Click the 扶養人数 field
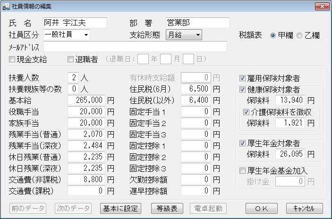This screenshot has height=219, width=332. pyautogui.click(x=73, y=77)
